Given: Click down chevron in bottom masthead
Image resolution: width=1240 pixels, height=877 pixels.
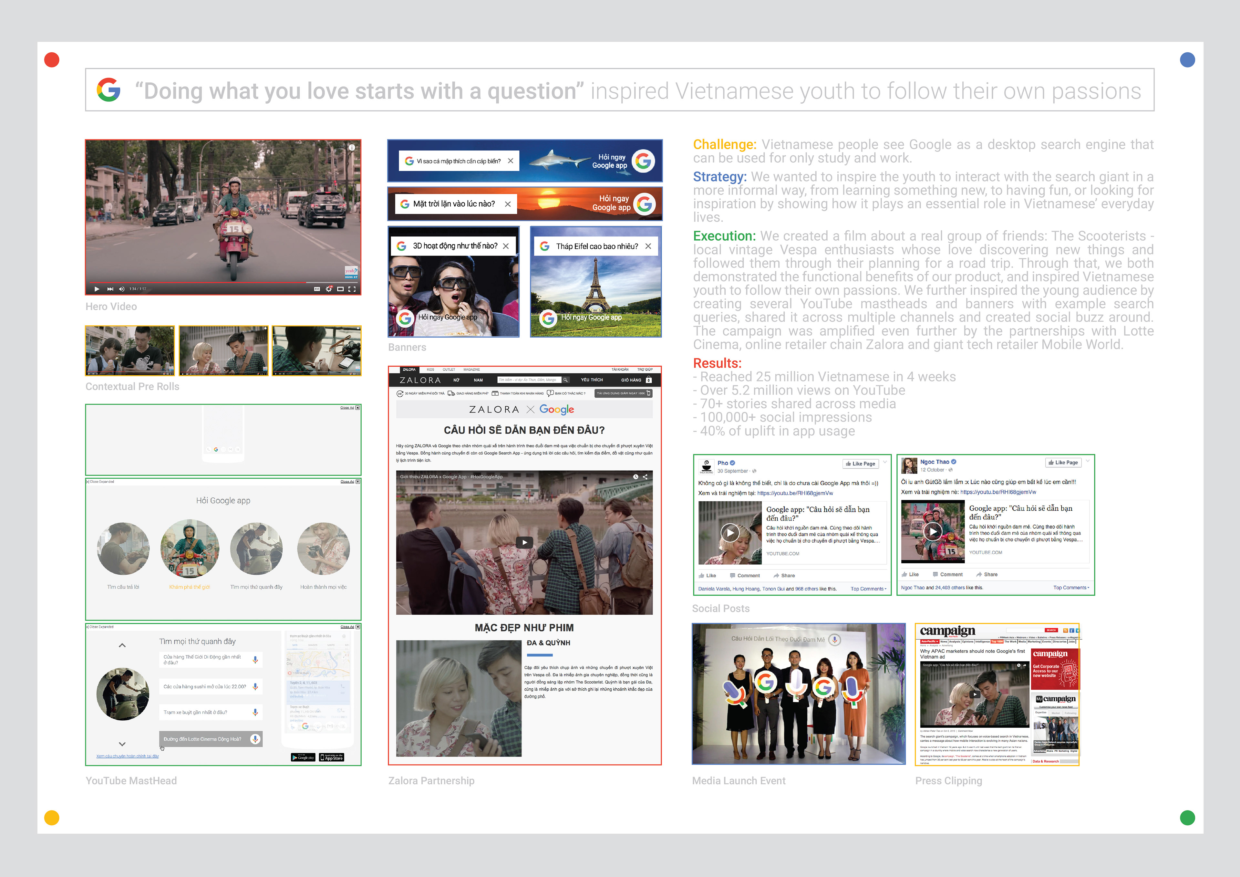Looking at the screenshot, I should (x=122, y=744).
